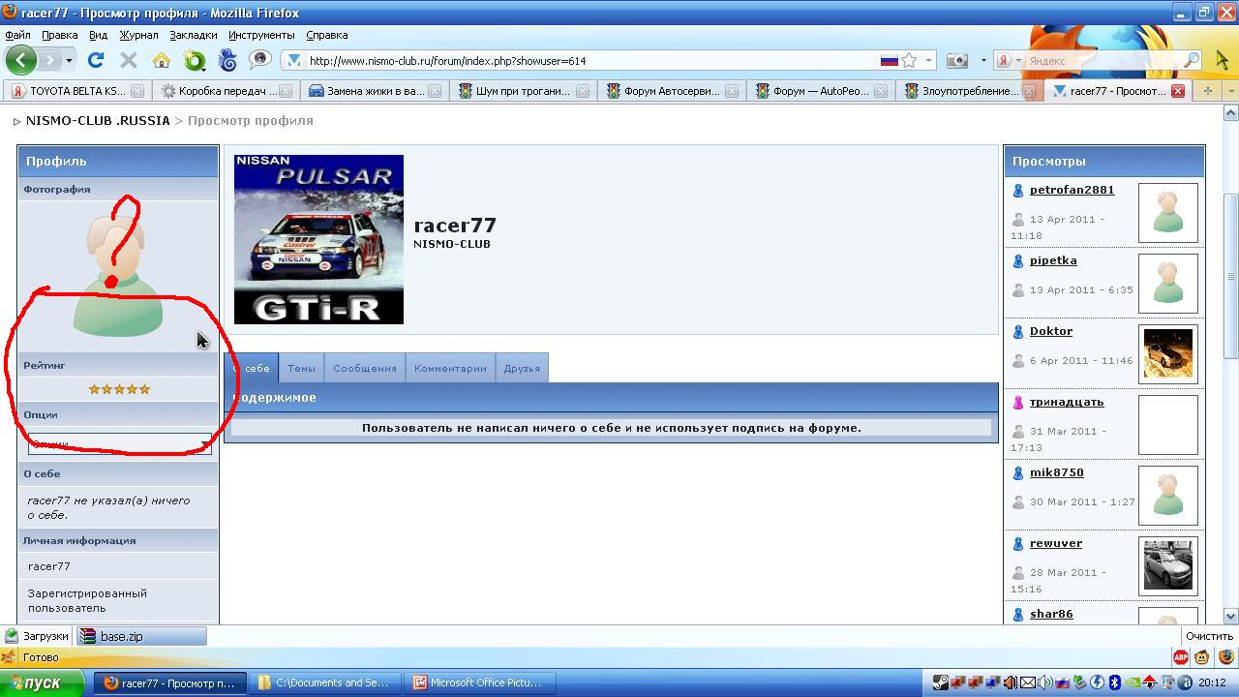Click the address bar URL field
Screen dimensions: 1239x697
pyautogui.click(x=590, y=60)
